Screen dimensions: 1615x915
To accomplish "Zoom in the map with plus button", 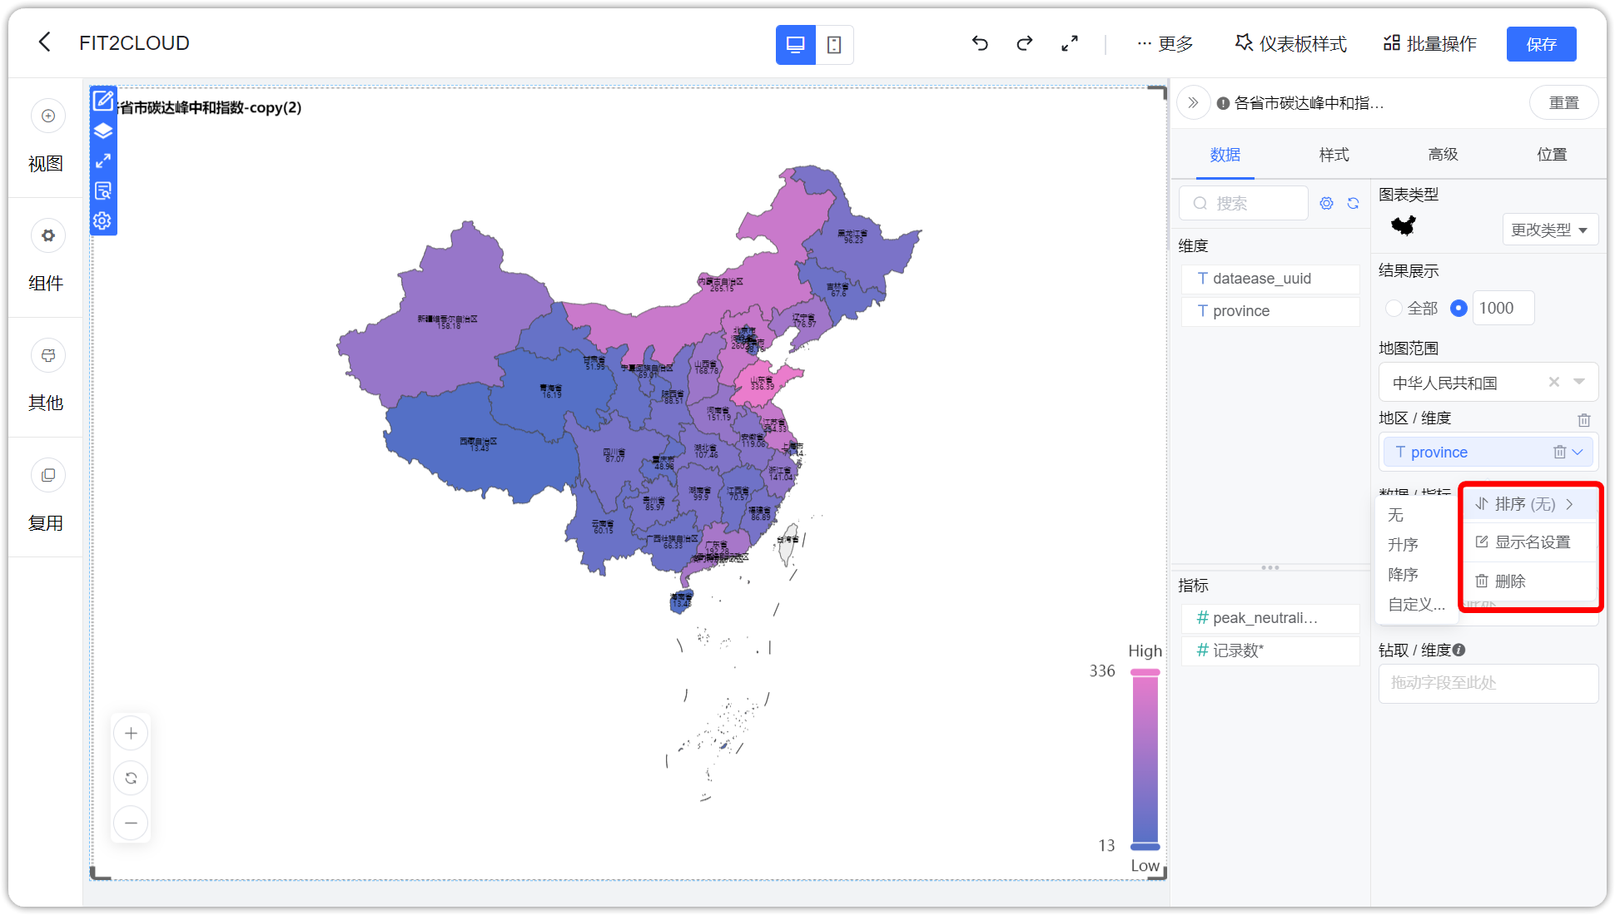I will point(131,733).
